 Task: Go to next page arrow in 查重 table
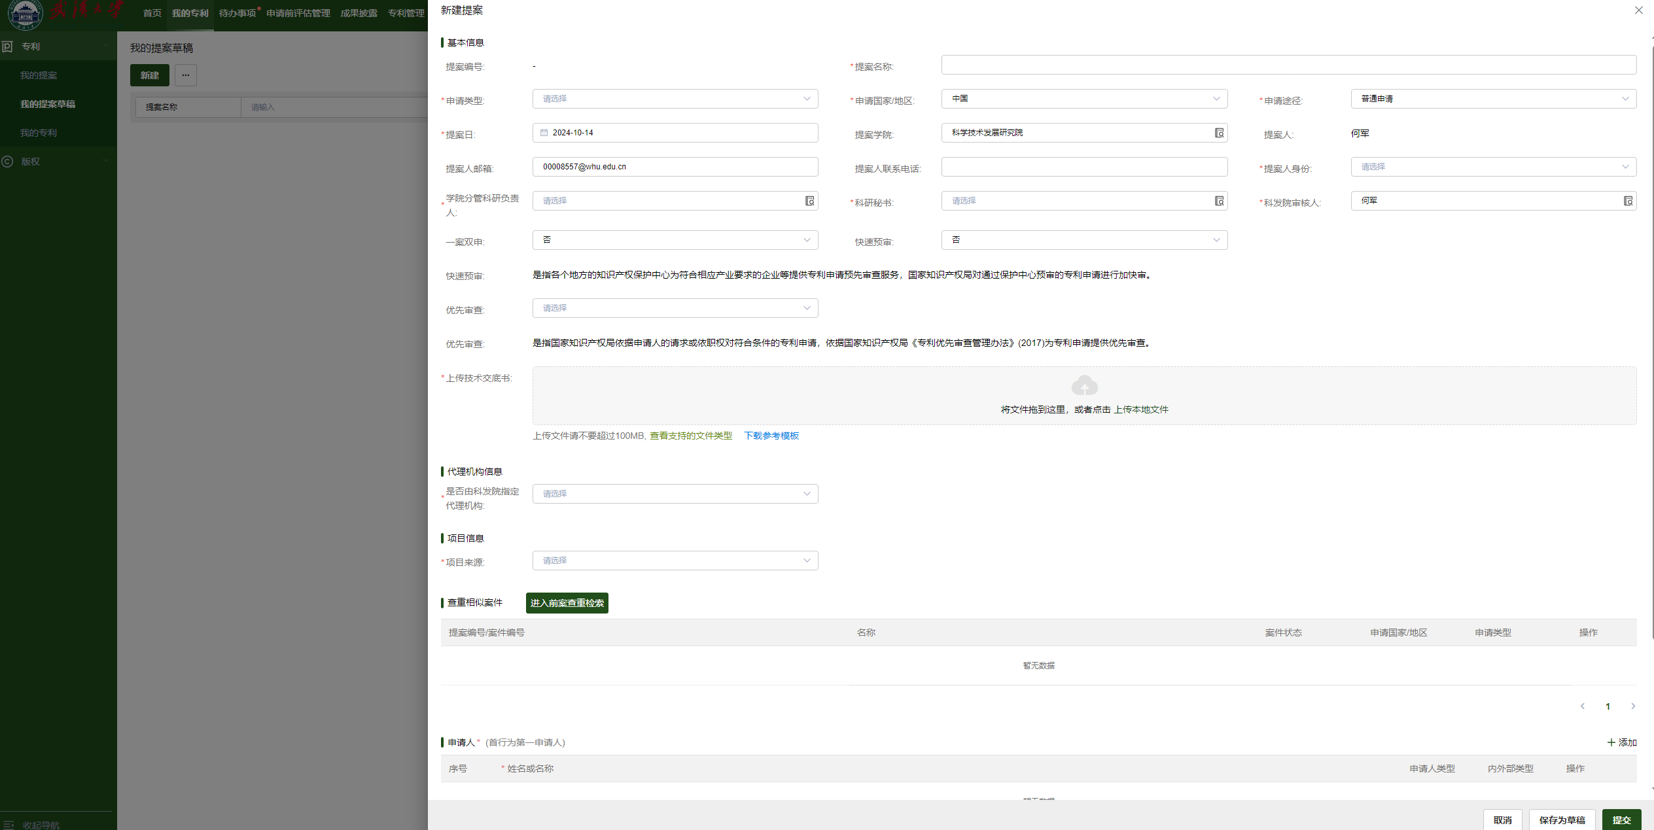pos(1633,706)
